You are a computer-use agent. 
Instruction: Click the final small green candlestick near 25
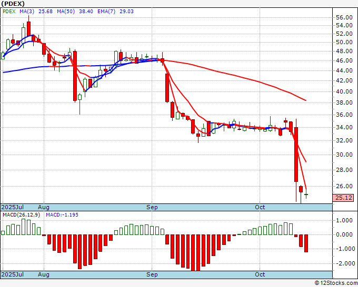(x=306, y=194)
